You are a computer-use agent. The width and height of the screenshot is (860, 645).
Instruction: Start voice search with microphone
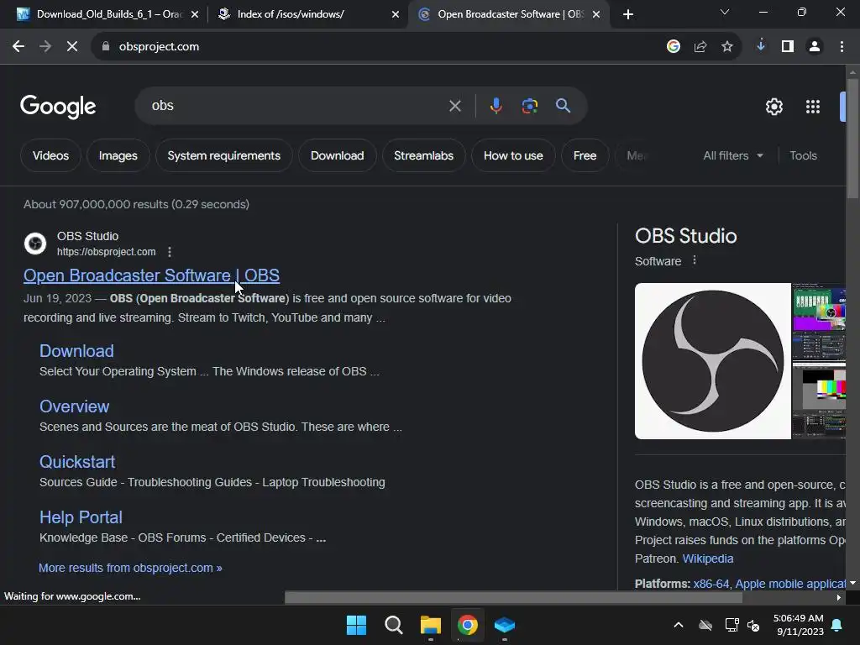pyautogui.click(x=496, y=106)
